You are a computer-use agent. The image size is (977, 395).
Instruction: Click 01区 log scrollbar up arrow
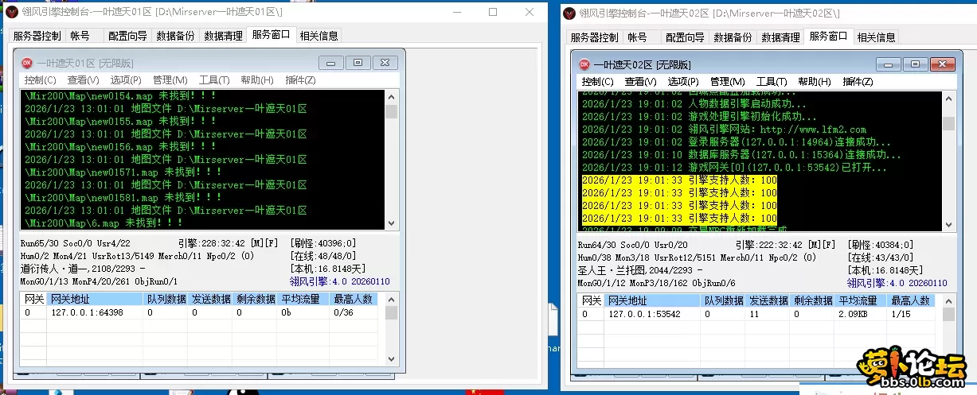[x=391, y=96]
